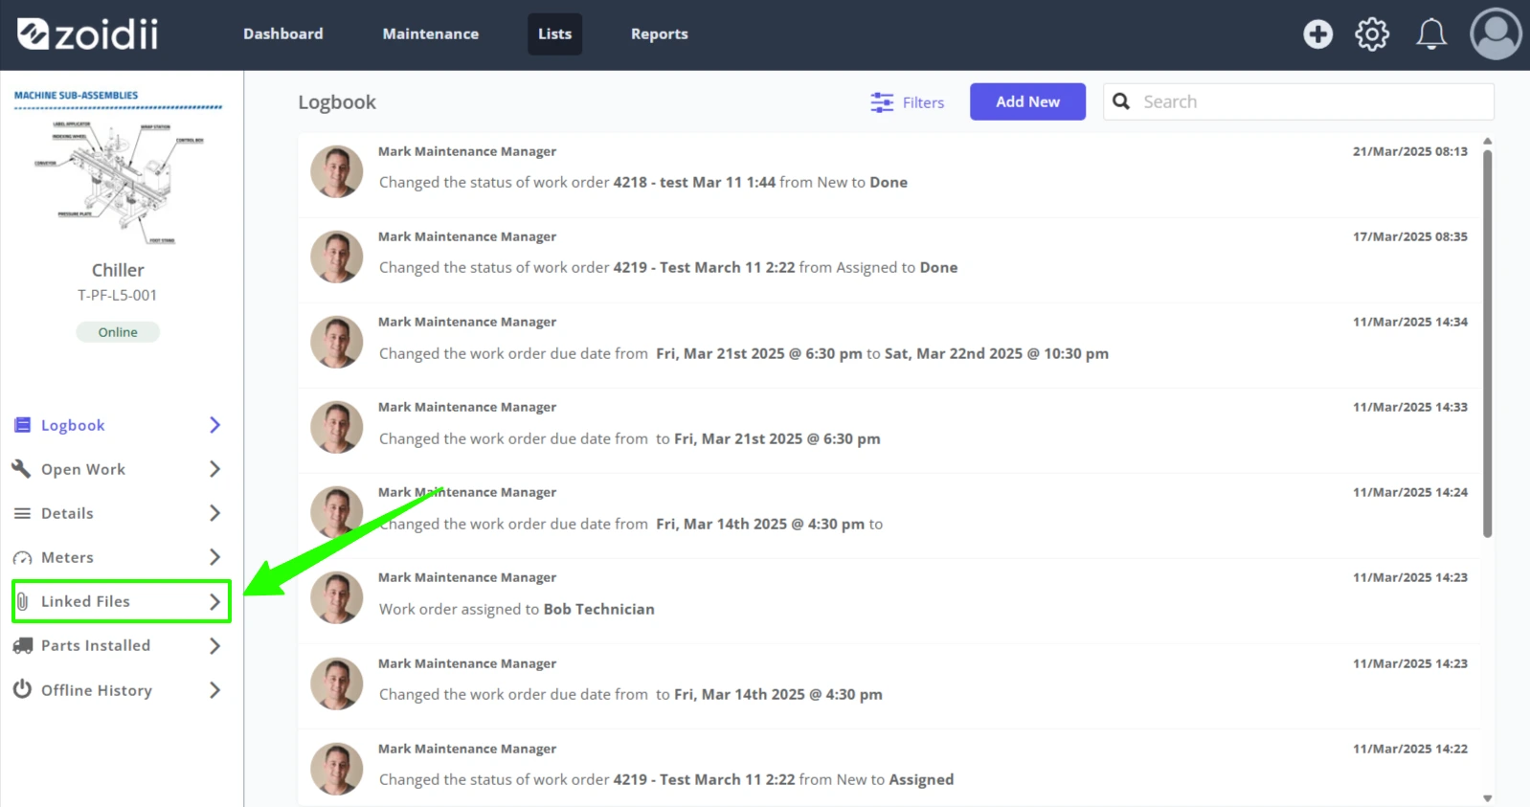Expand the Open Work chevron

point(214,469)
